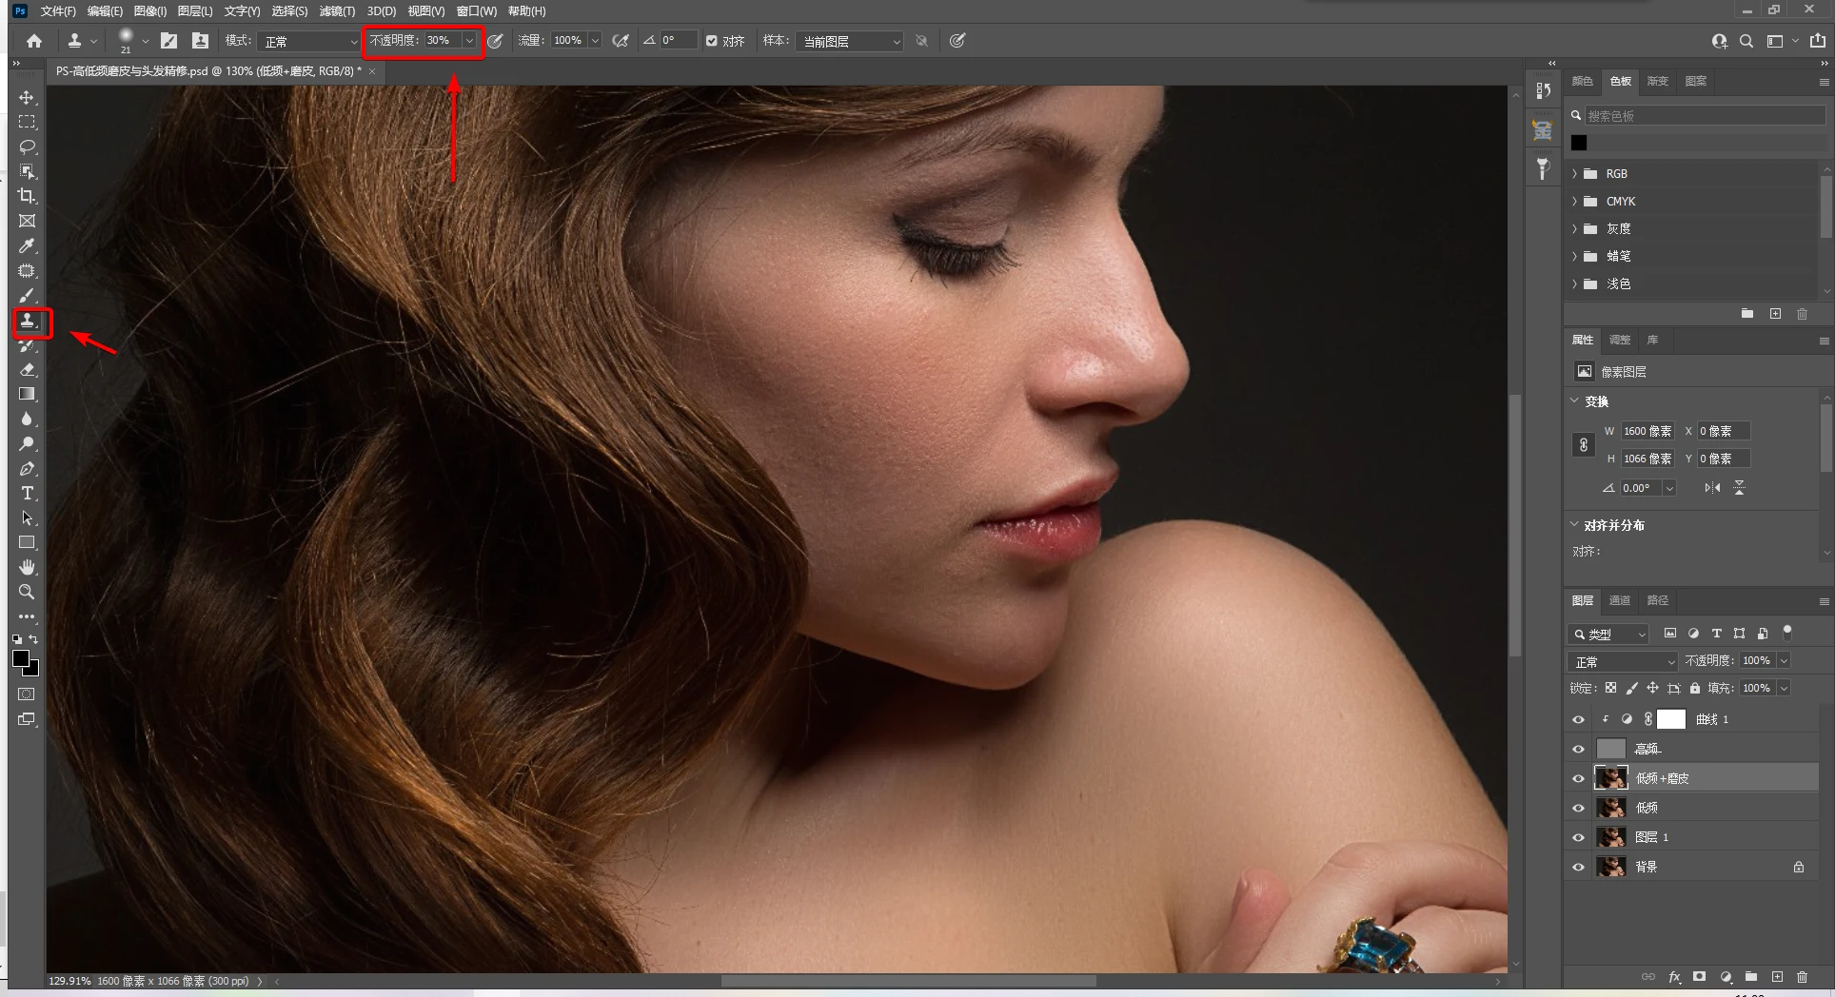Select the Clone Stamp tool

tap(28, 322)
